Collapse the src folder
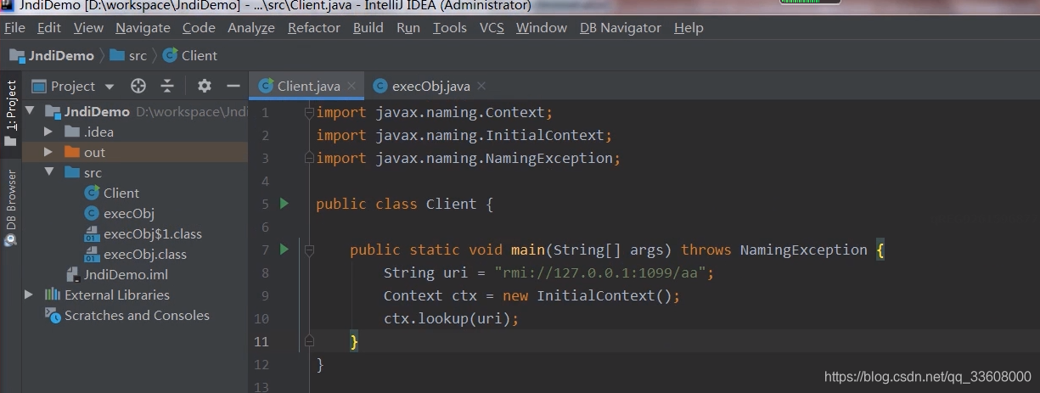The width and height of the screenshot is (1040, 393). (50, 172)
